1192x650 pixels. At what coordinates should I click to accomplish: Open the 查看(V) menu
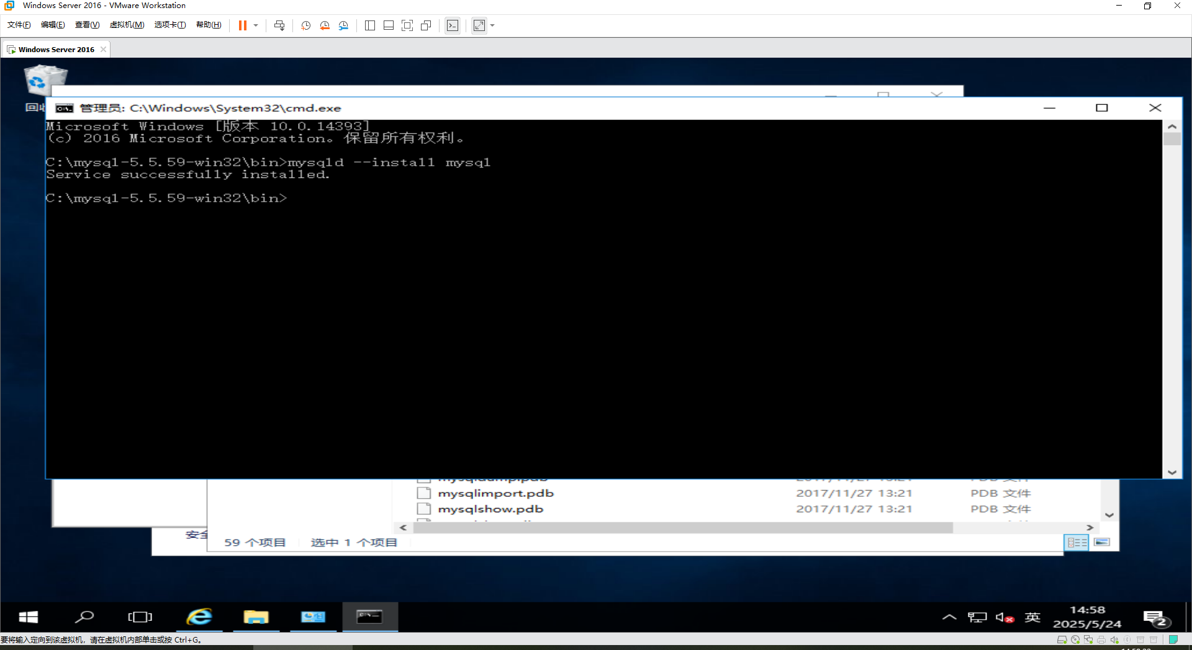point(87,25)
